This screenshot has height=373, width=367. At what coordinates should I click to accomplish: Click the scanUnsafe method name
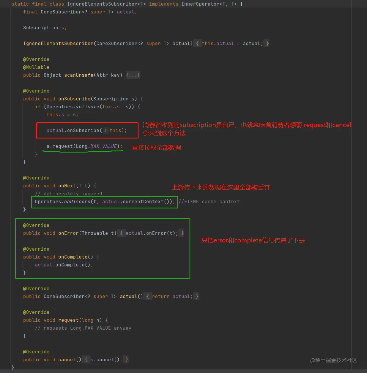click(x=79, y=75)
